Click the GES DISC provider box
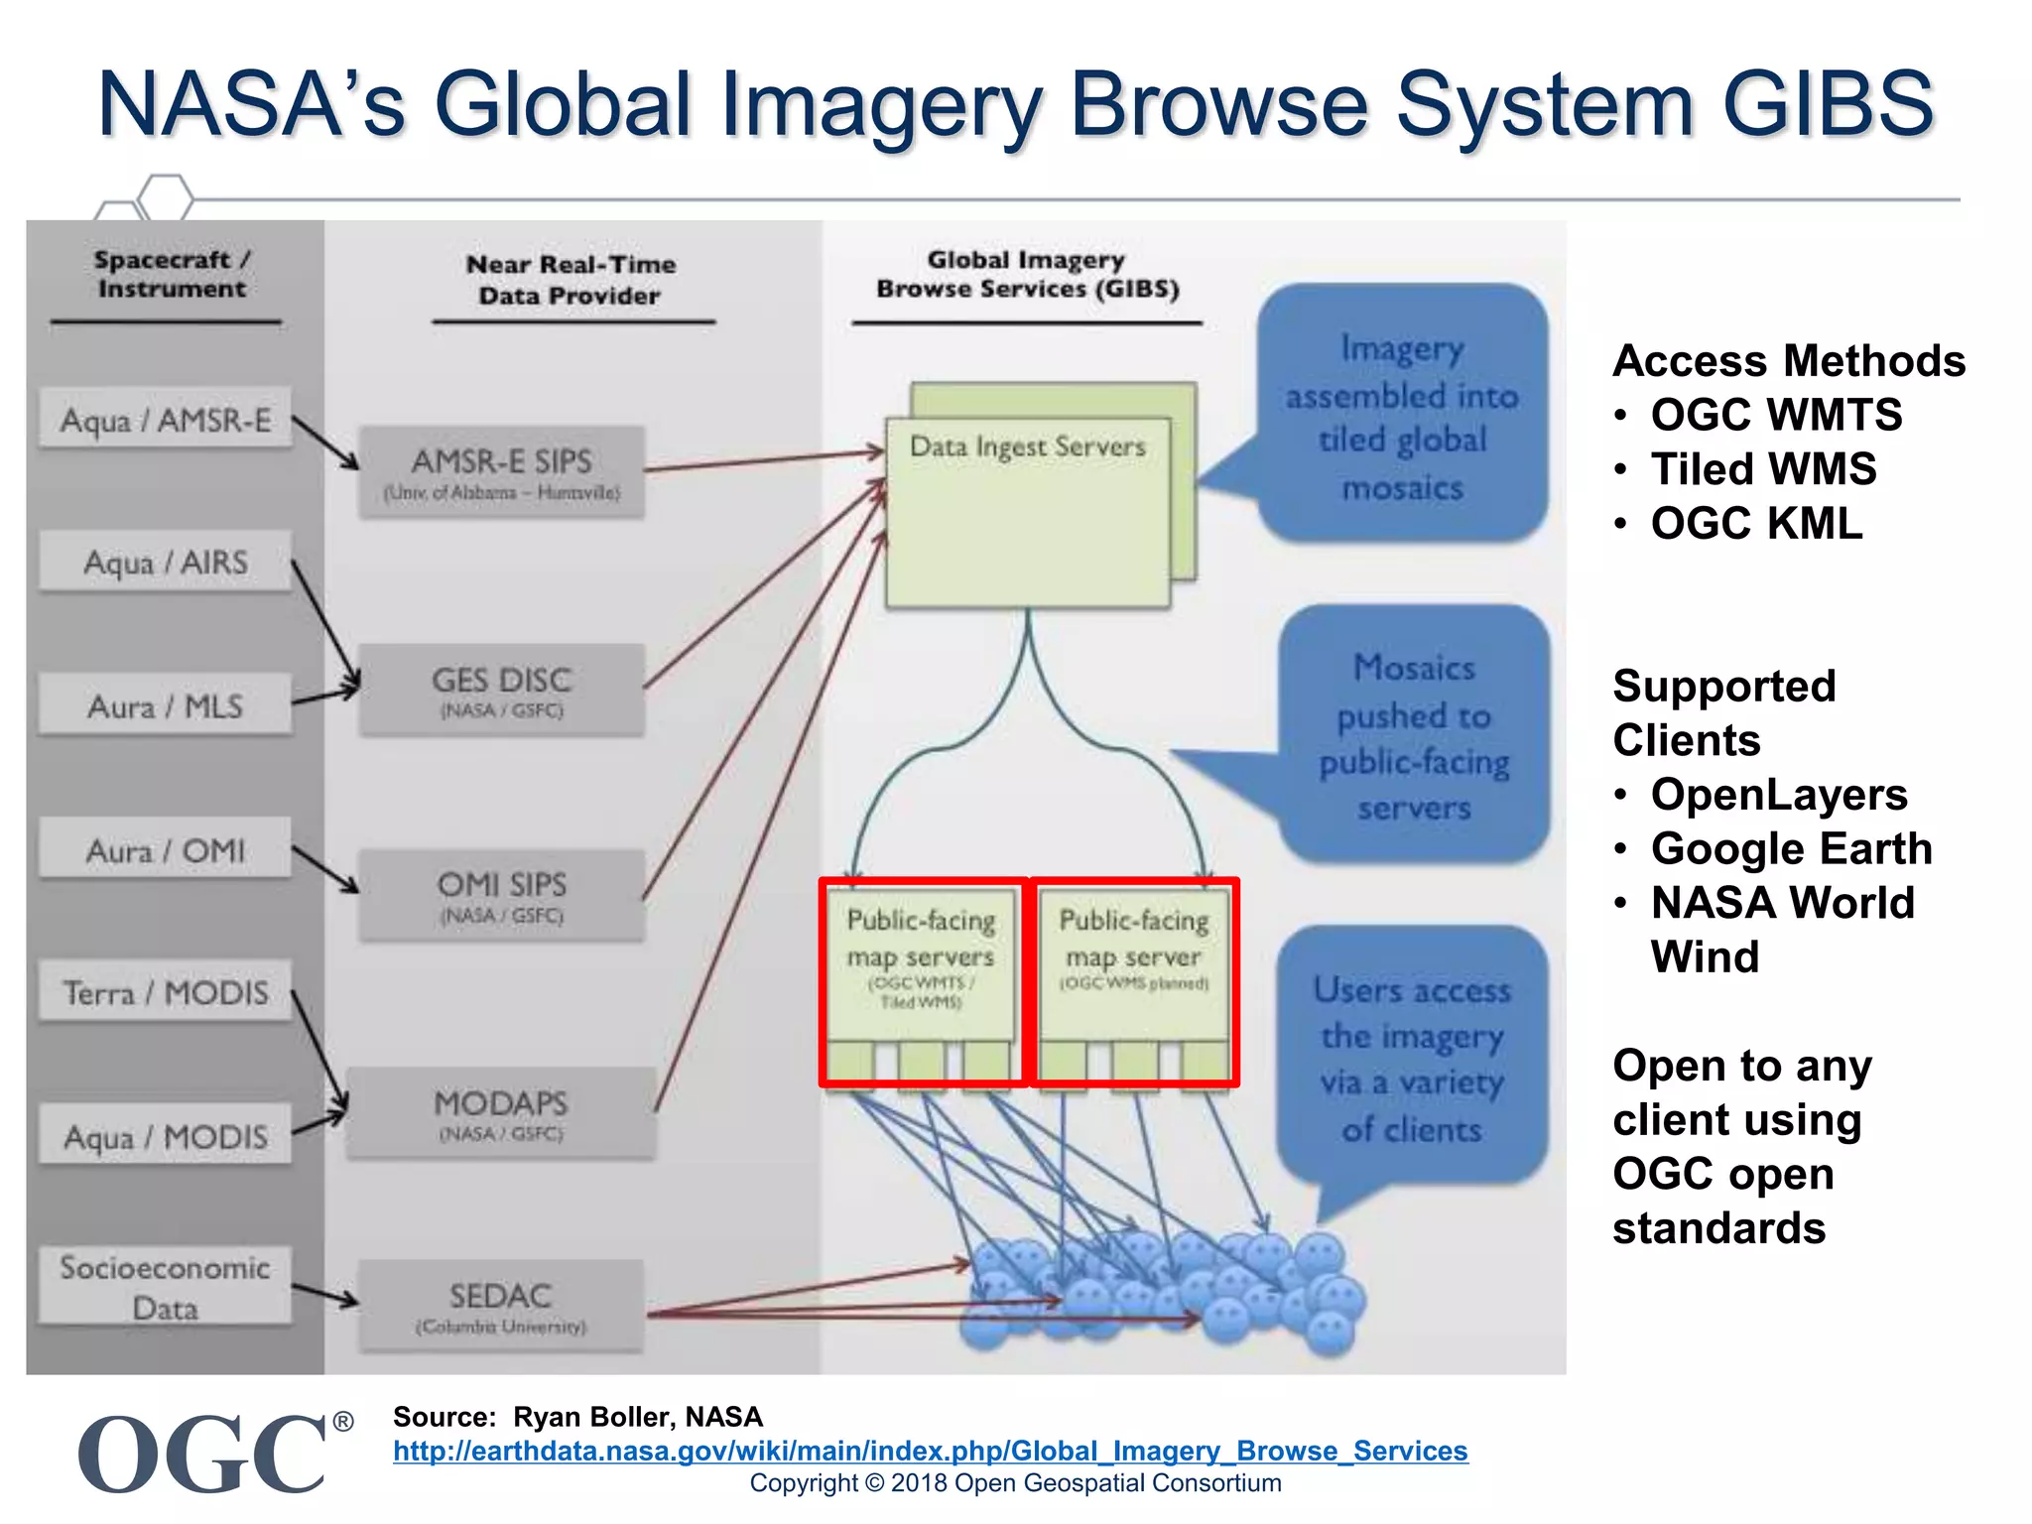Screen dimensions: 2032x1524 pyautogui.click(x=502, y=691)
